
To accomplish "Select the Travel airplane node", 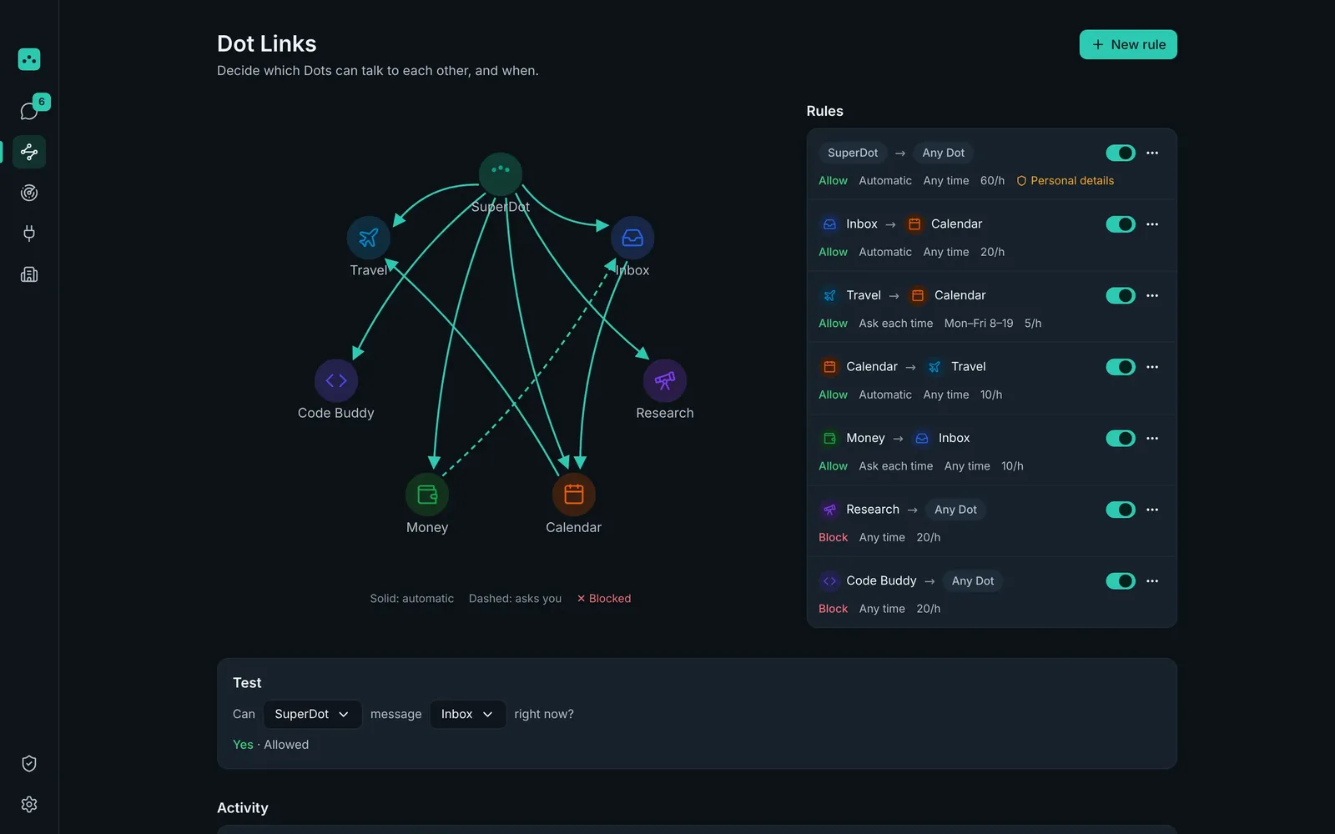I will pos(369,238).
